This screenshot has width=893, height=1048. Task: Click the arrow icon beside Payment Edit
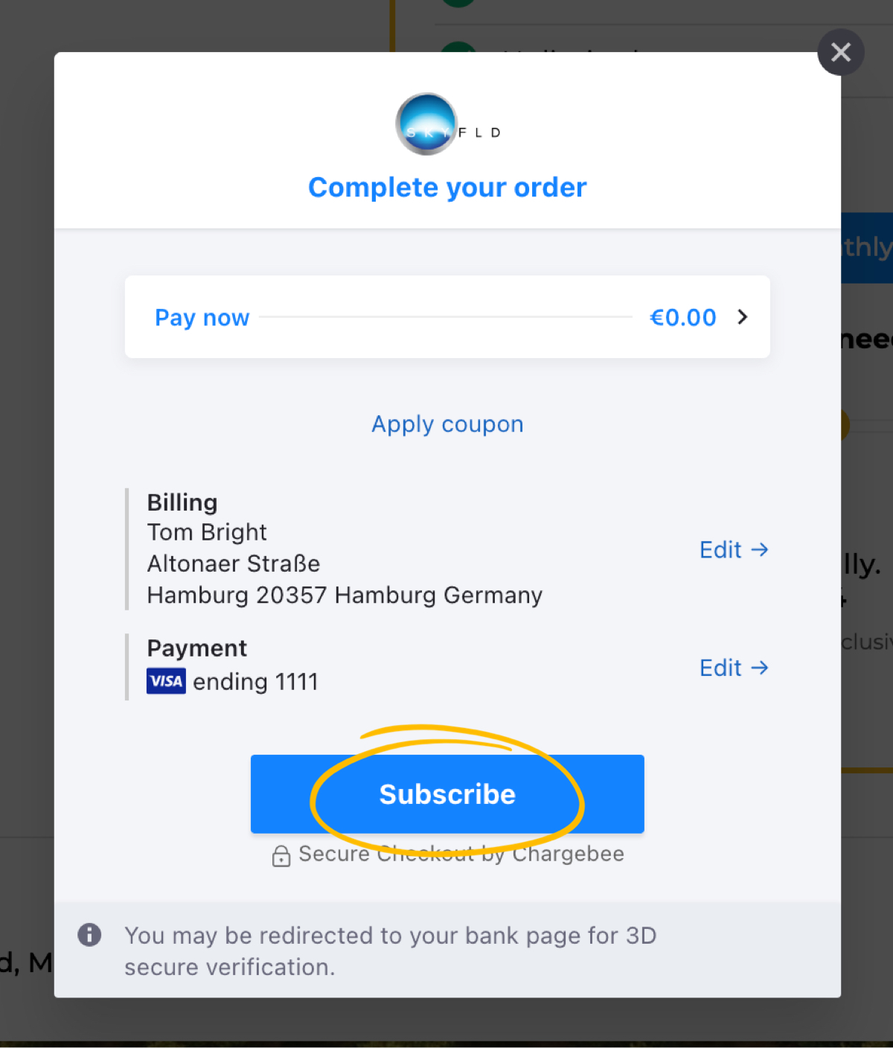coord(759,668)
